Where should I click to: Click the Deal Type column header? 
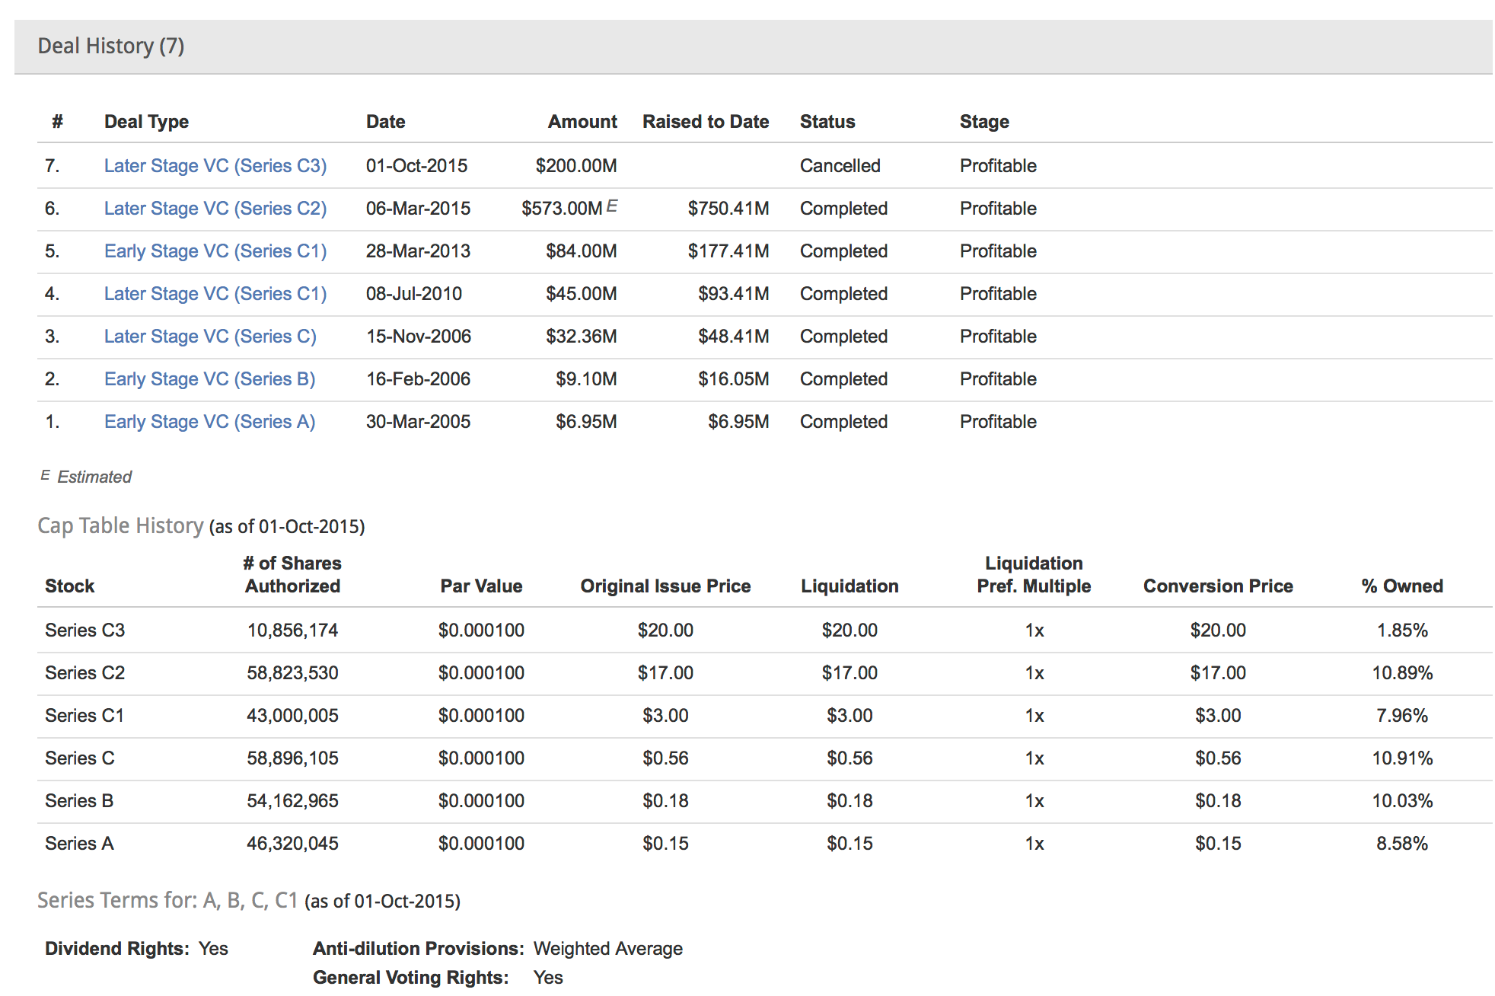(x=146, y=122)
